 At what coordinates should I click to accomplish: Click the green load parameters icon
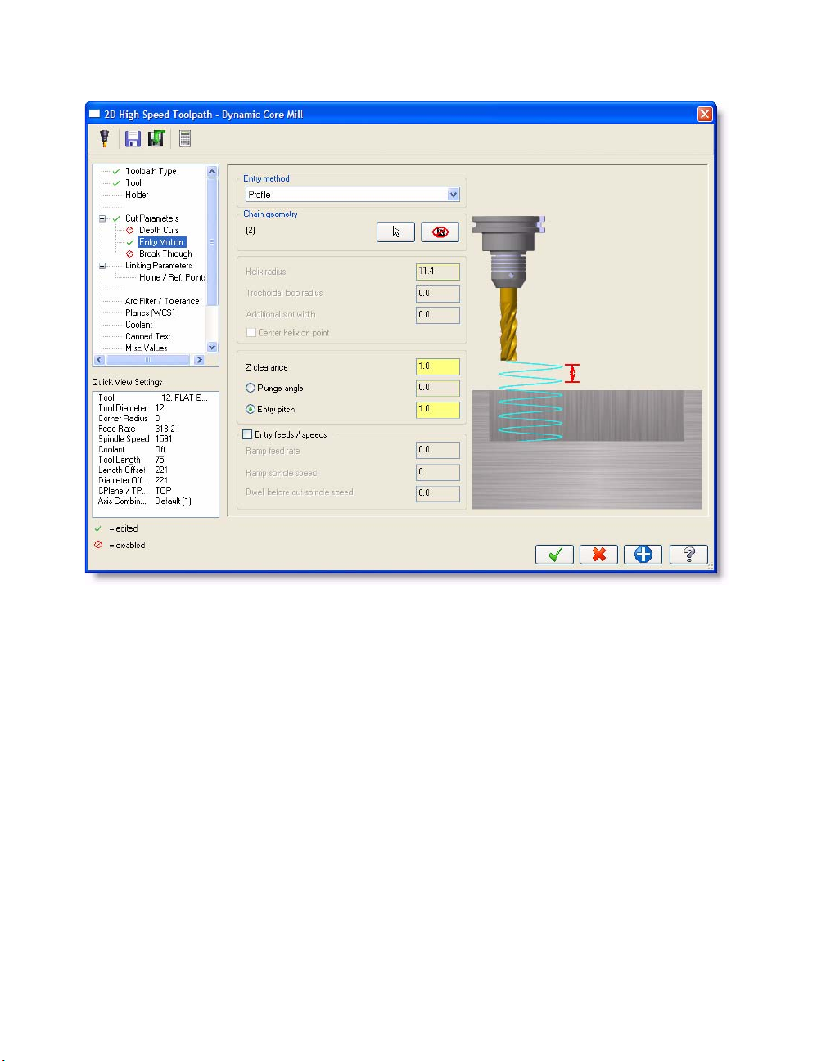point(156,139)
